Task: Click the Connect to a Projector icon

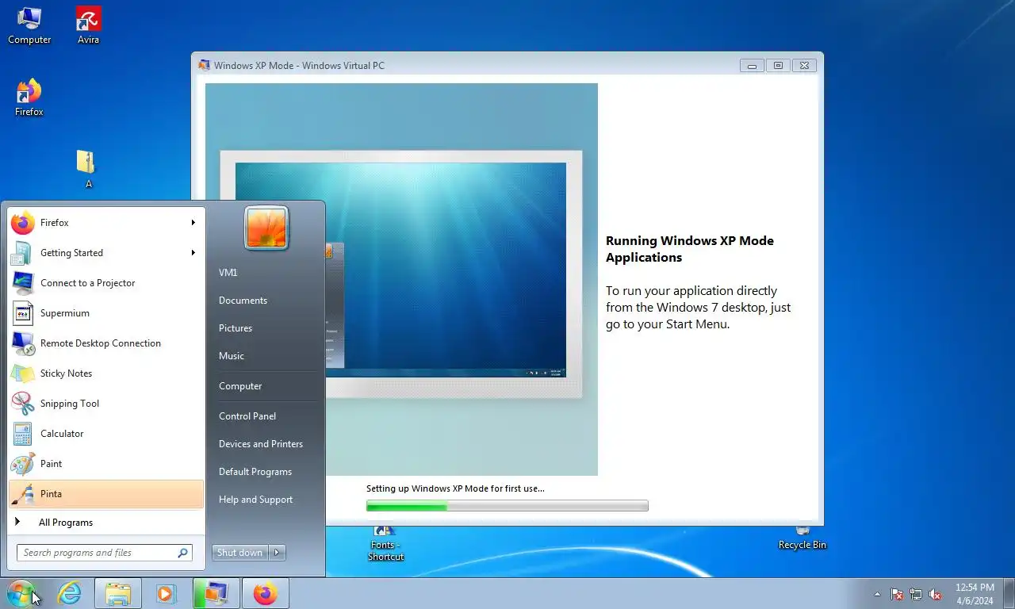Action: click(22, 283)
